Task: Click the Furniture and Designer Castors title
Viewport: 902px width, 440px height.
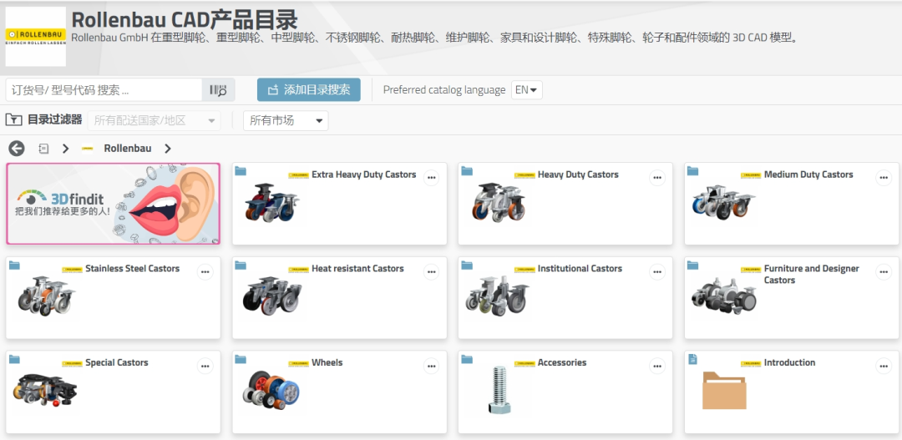Action: [x=811, y=275]
